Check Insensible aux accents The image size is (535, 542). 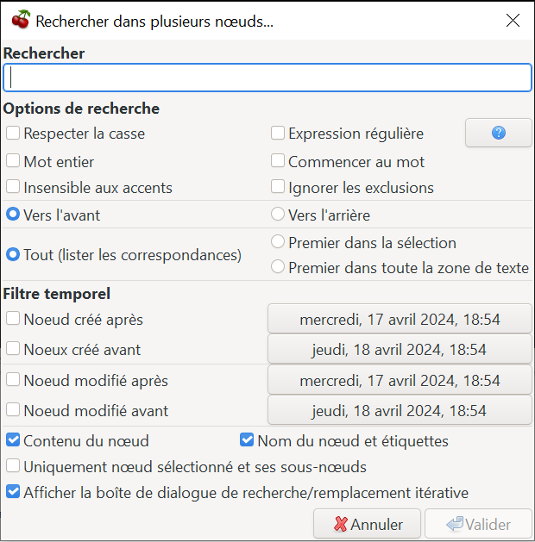[13, 187]
